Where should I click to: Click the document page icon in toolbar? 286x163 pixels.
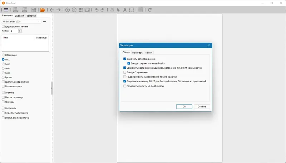coord(140,10)
